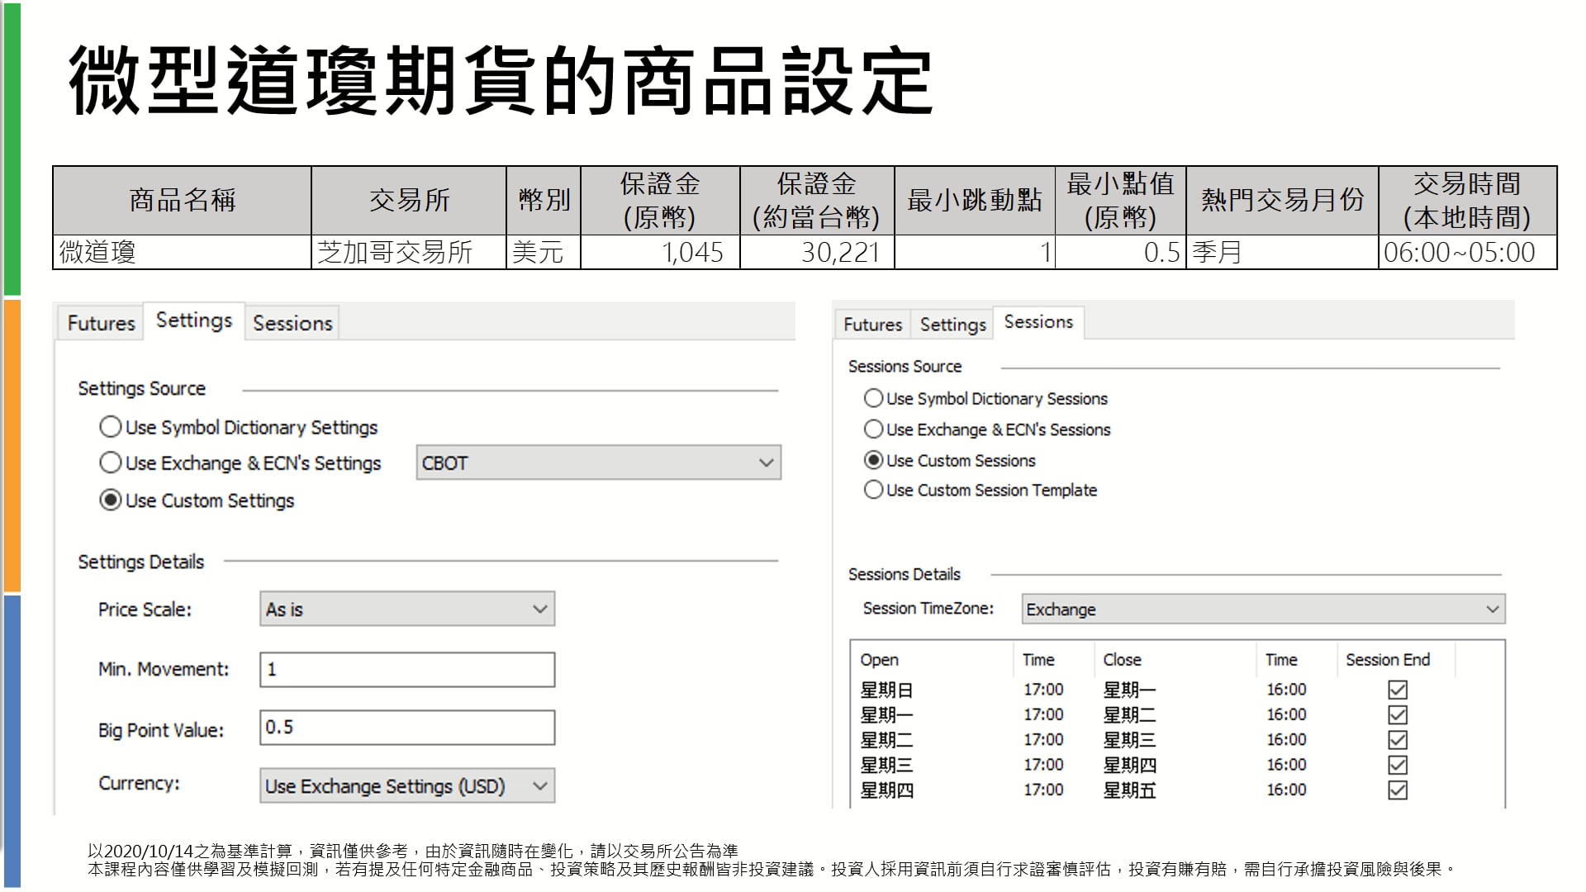Toggle Session End checkbox for 星期日 row

[x=1398, y=690]
